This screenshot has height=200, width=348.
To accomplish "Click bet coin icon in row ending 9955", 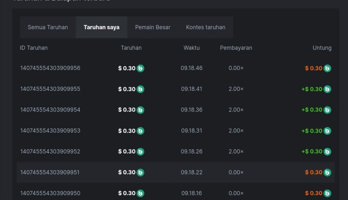I will coord(140,89).
